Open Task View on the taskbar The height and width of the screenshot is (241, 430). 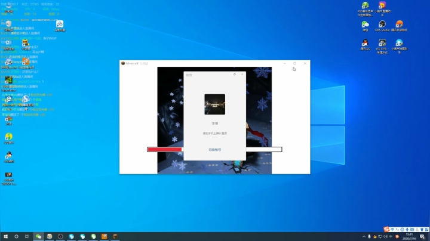coord(27,236)
